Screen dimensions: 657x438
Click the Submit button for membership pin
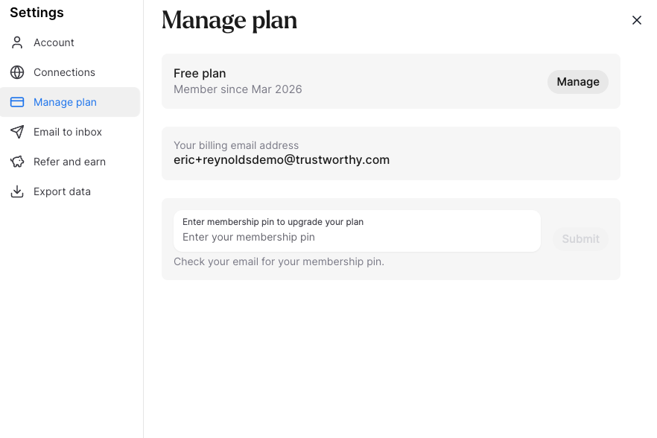580,239
